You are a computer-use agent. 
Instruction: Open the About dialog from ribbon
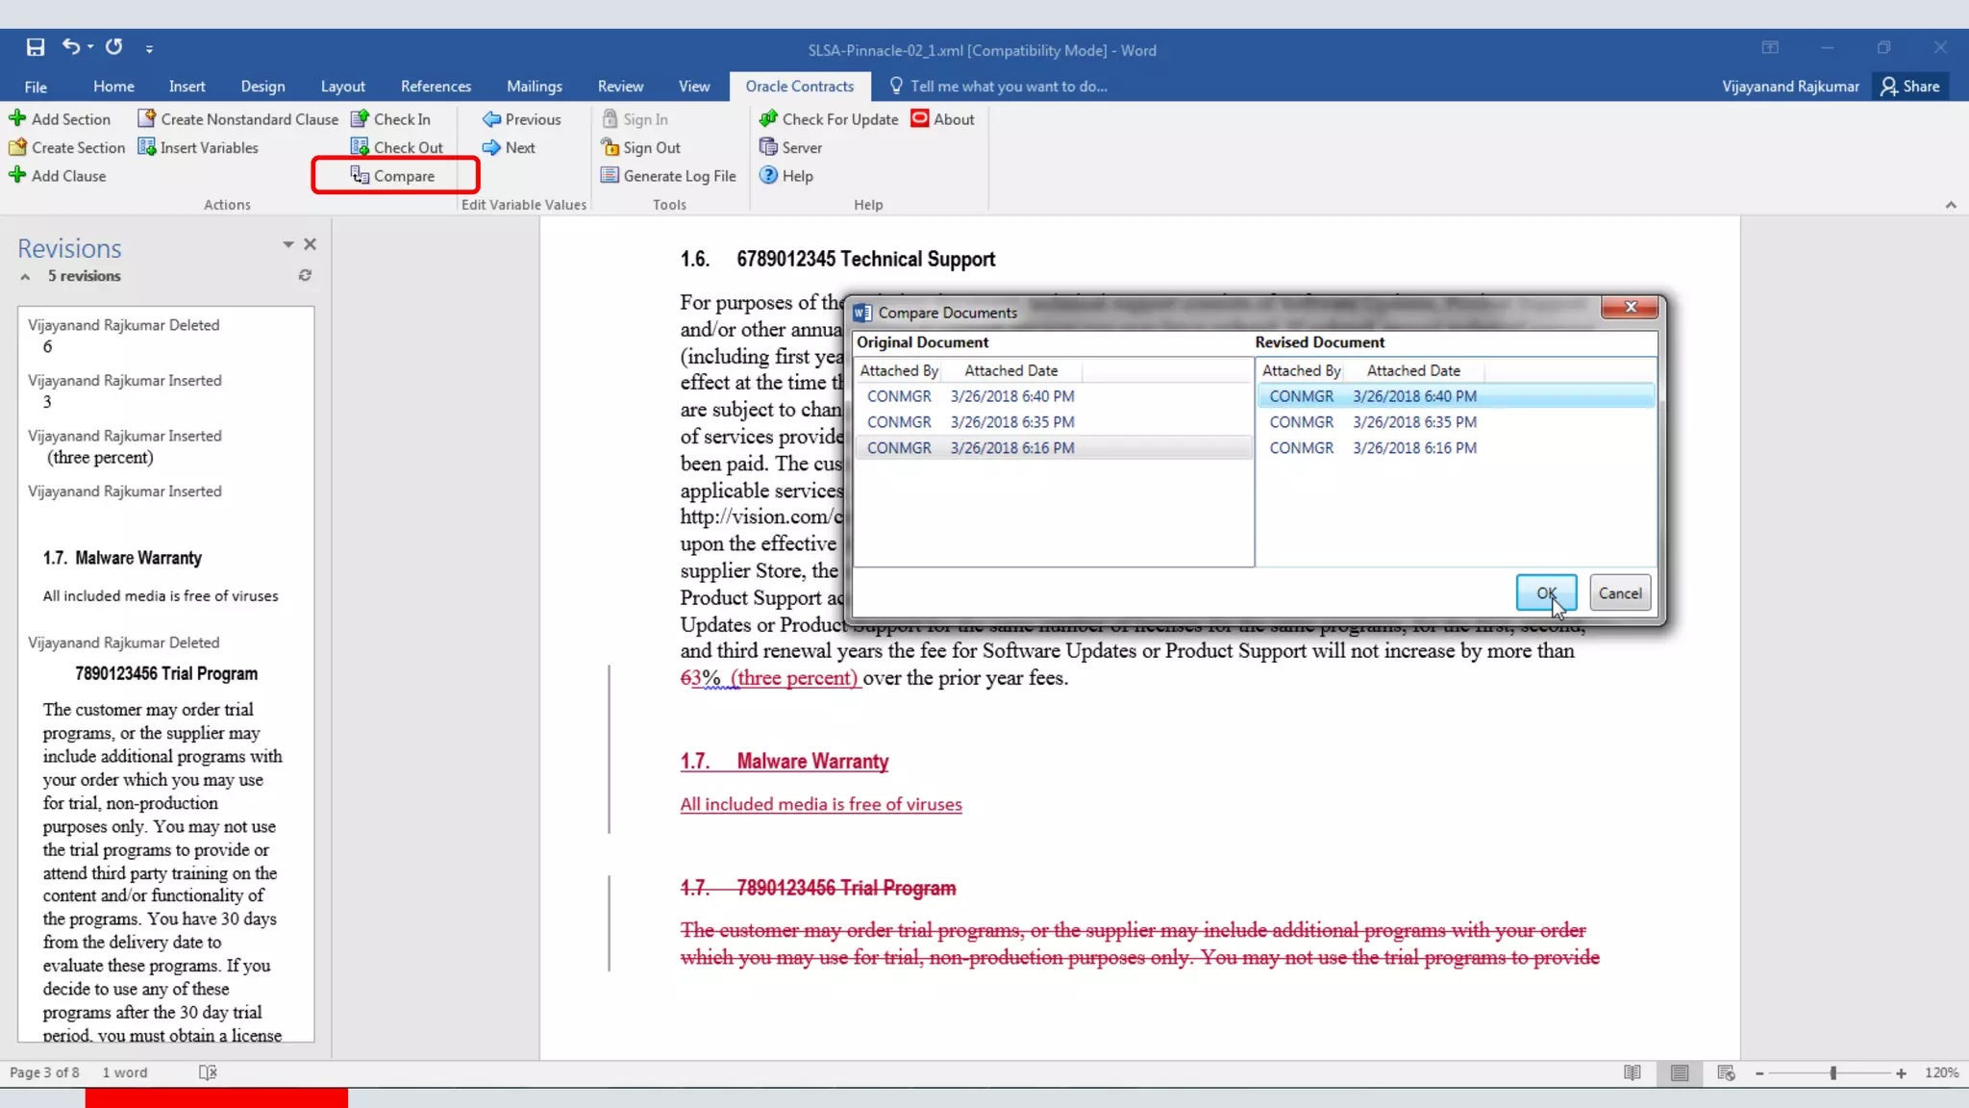coord(943,119)
